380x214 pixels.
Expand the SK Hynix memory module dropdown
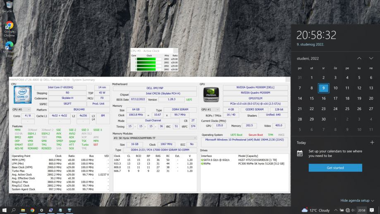(155, 138)
